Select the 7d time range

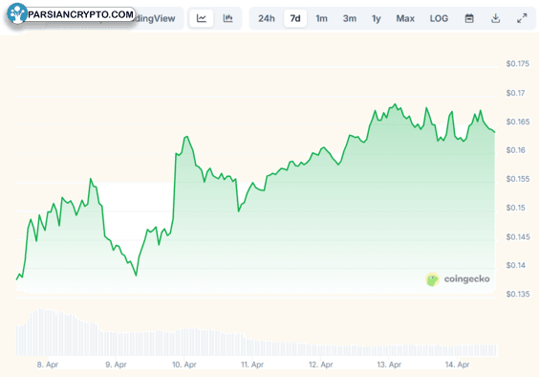click(295, 18)
